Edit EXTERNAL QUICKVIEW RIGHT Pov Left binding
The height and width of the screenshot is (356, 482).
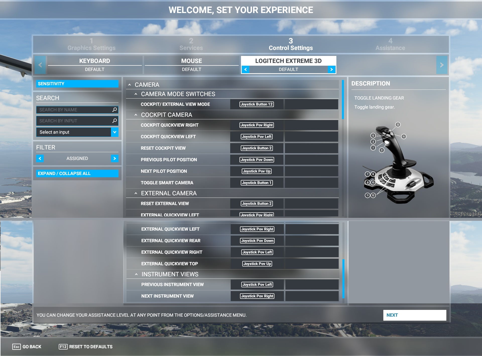(257, 252)
